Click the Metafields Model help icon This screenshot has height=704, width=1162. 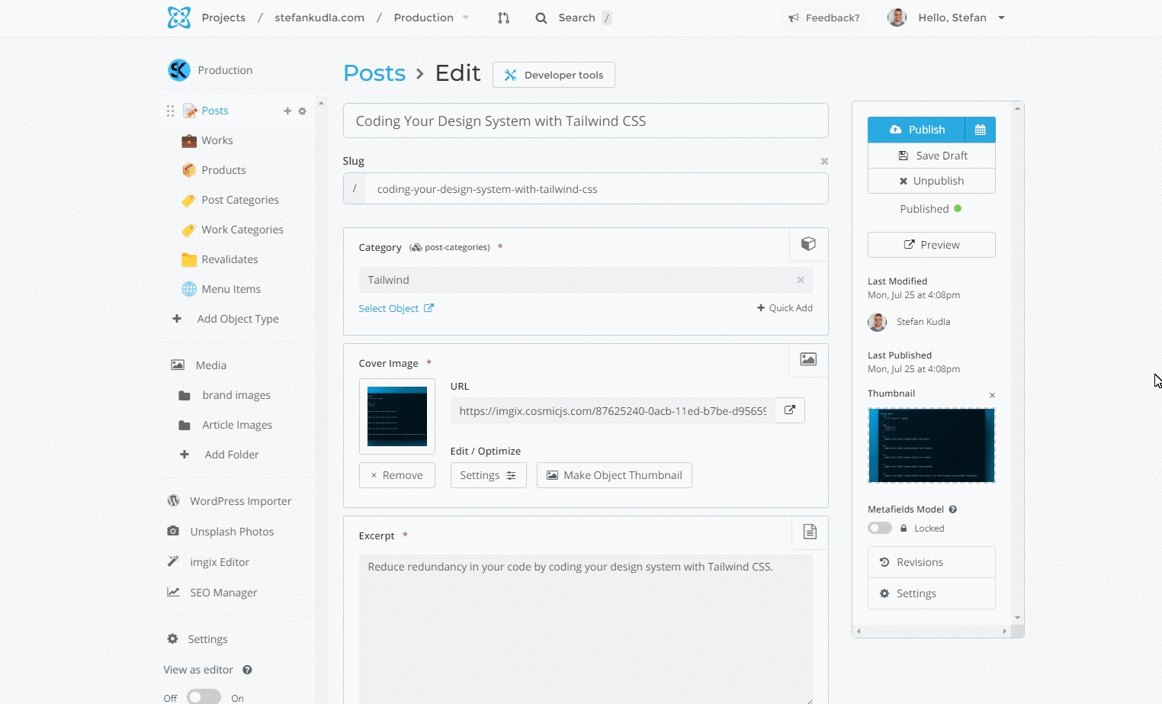point(953,510)
